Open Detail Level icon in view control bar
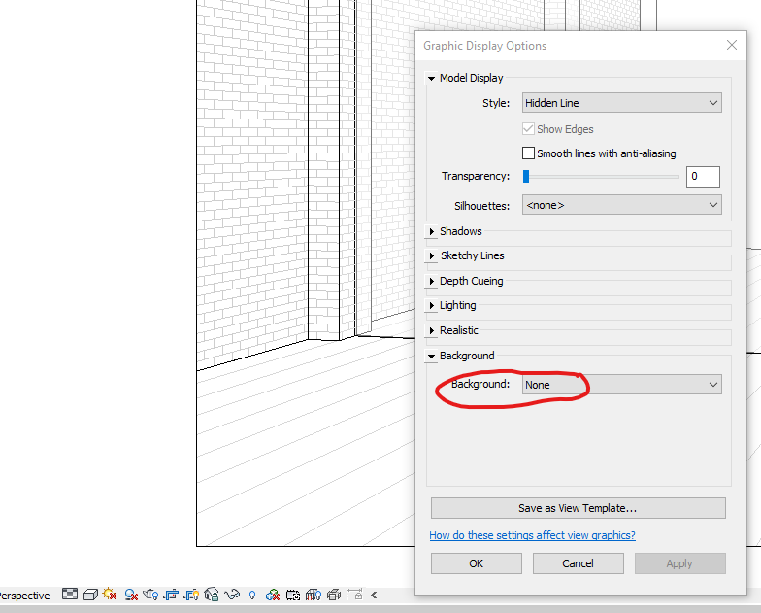Screen dimensions: 761x613 (x=70, y=595)
